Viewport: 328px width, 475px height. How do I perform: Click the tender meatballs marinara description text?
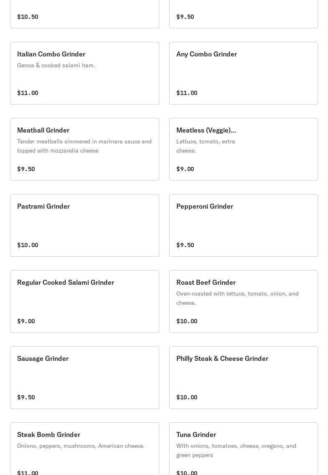[x=84, y=146]
